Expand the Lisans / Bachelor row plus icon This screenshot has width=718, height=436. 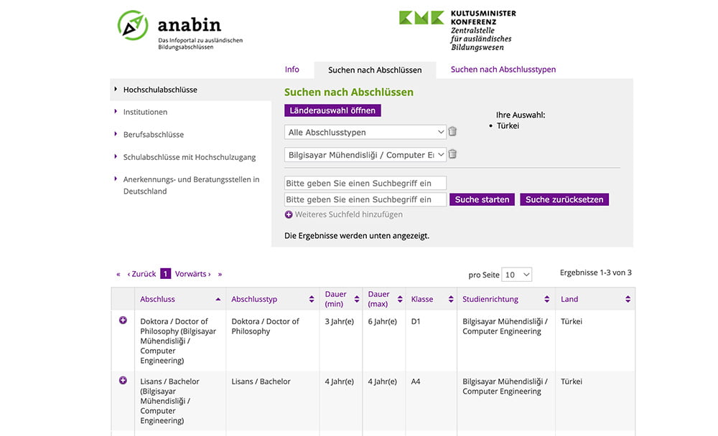[123, 381]
